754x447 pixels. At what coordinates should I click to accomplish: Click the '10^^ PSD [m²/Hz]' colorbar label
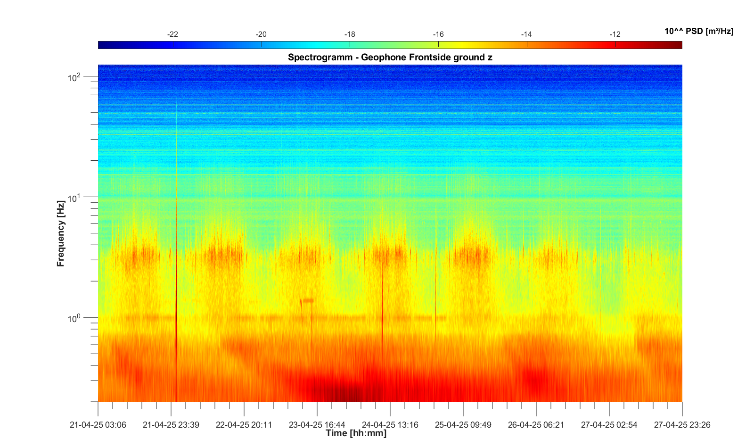pos(698,32)
